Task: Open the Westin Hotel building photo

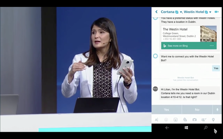Action: 208,34
